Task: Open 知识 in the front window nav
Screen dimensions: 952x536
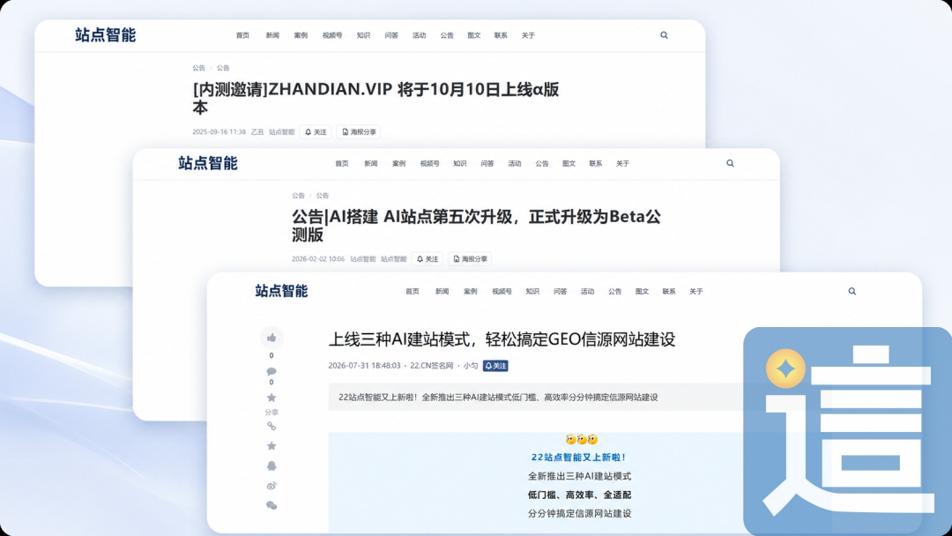Action: pyautogui.click(x=532, y=292)
